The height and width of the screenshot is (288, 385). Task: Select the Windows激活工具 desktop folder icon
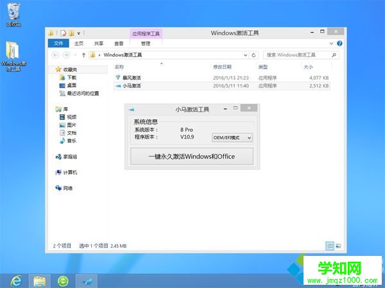13,56
